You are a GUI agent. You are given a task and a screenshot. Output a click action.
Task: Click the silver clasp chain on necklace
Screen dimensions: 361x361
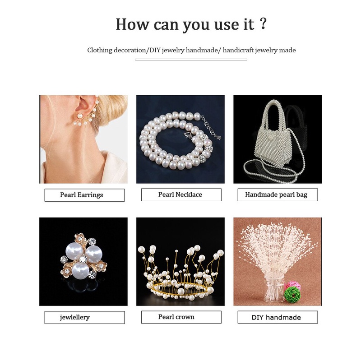[x=211, y=127]
